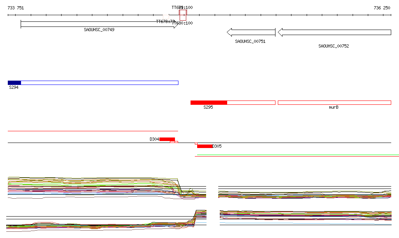Click the SAOUHSC_00752 label text
This screenshot has height=238, width=399.
(x=334, y=46)
